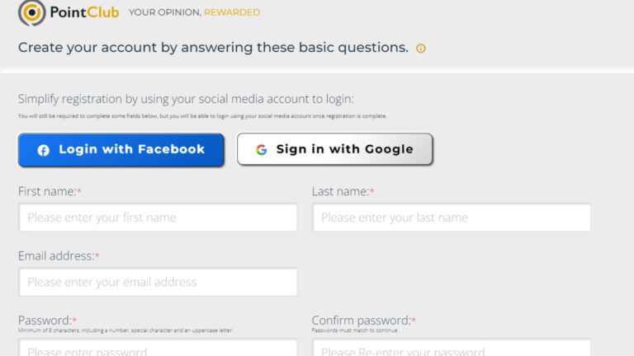Click the 'Simplify registration' social media text

186,99
